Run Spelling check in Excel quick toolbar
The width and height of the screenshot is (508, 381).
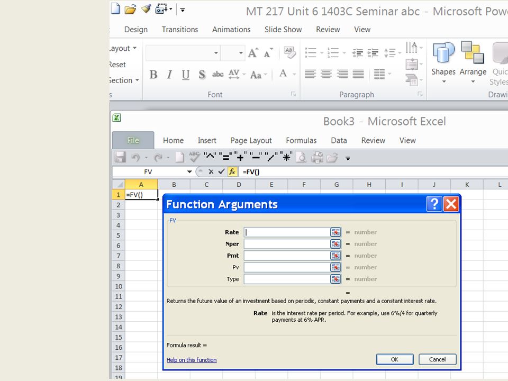coord(194,157)
